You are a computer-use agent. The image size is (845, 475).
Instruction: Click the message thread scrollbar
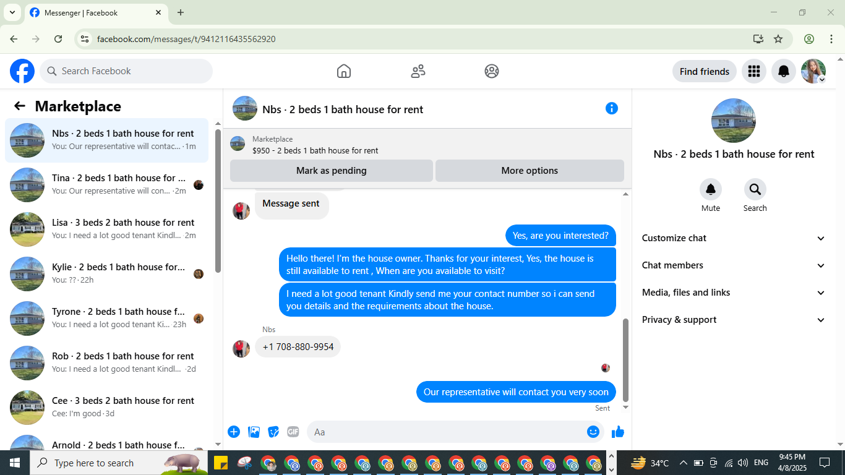tap(625, 360)
